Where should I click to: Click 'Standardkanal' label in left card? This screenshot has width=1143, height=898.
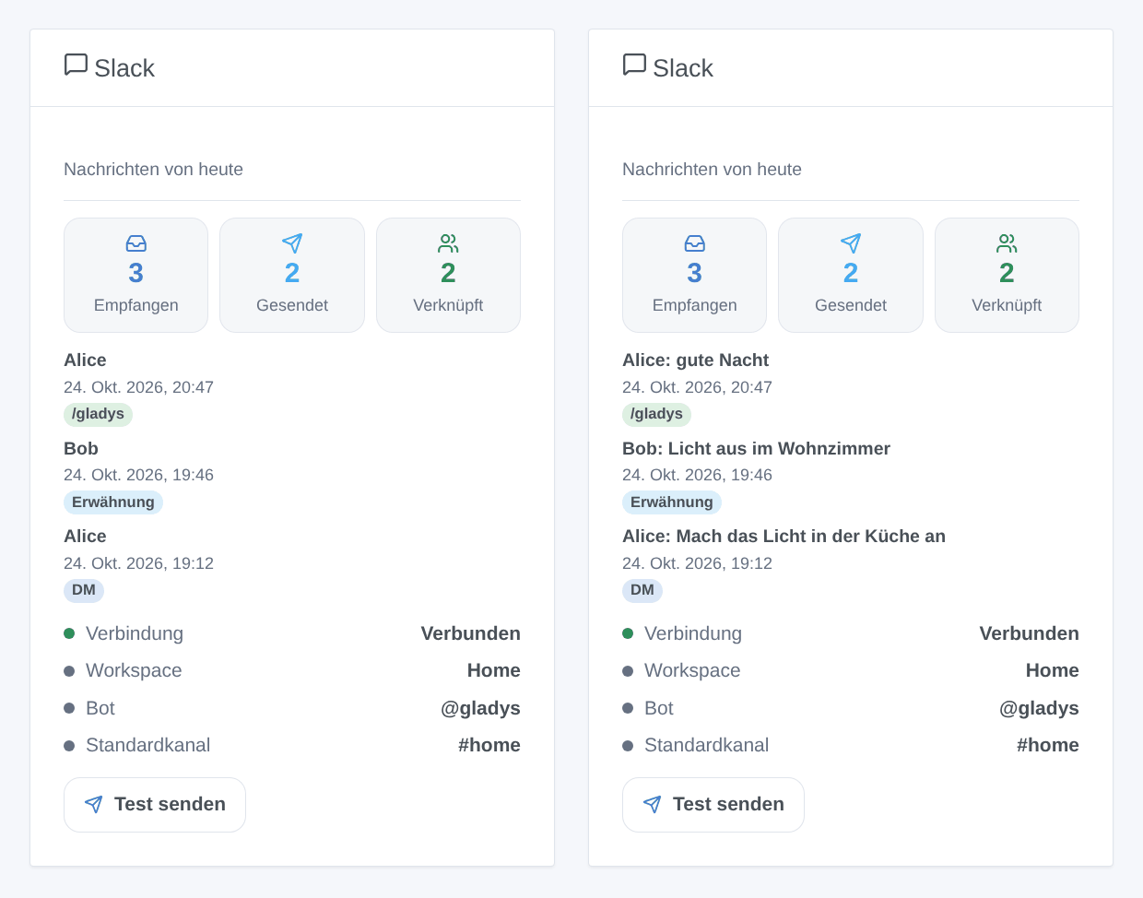pos(147,745)
